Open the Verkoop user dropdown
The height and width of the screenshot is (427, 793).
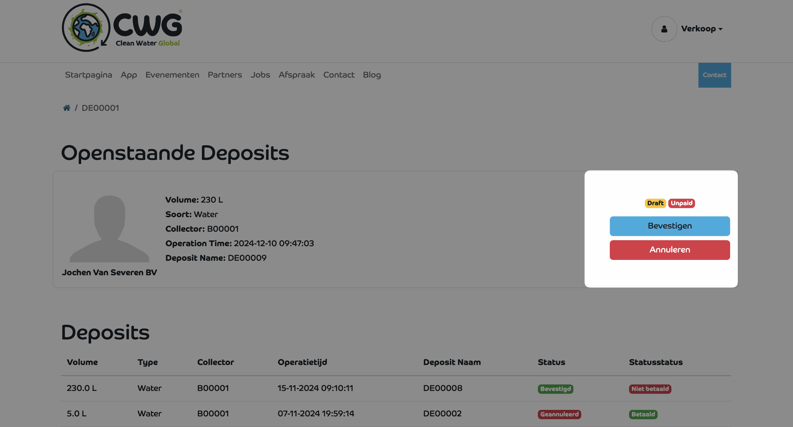point(701,29)
